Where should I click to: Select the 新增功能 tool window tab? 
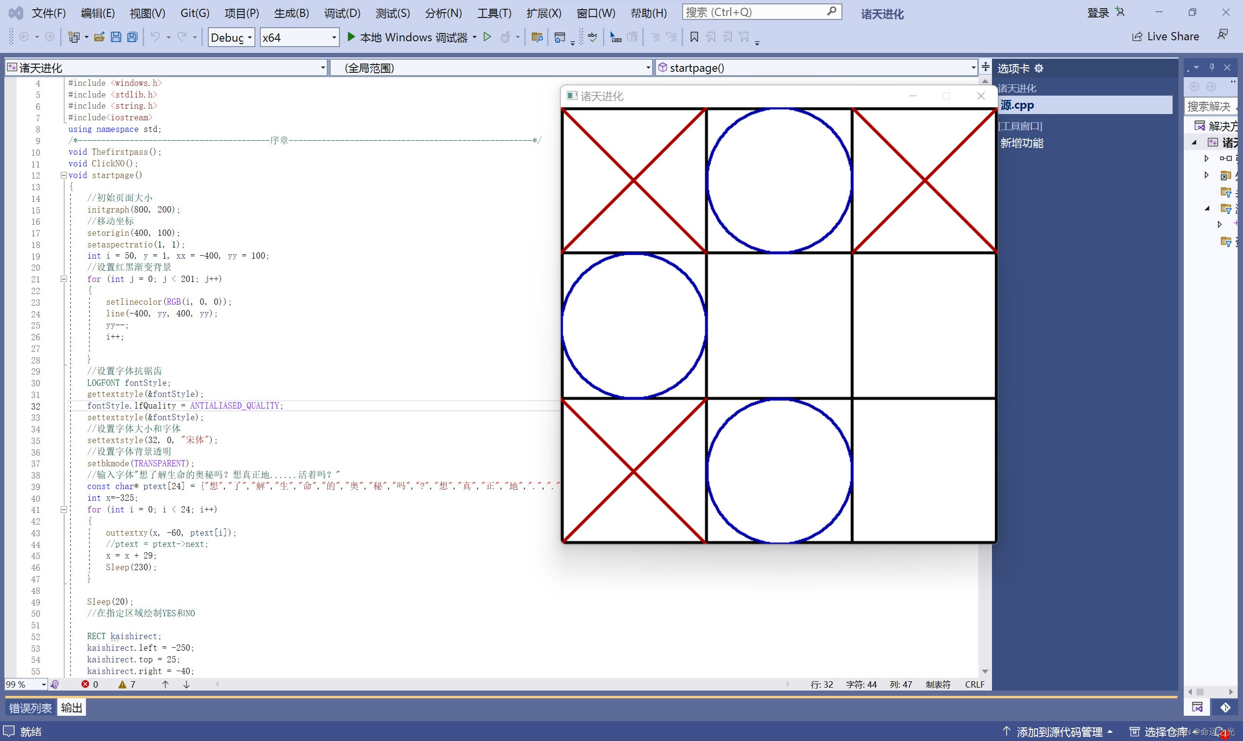pos(1022,143)
